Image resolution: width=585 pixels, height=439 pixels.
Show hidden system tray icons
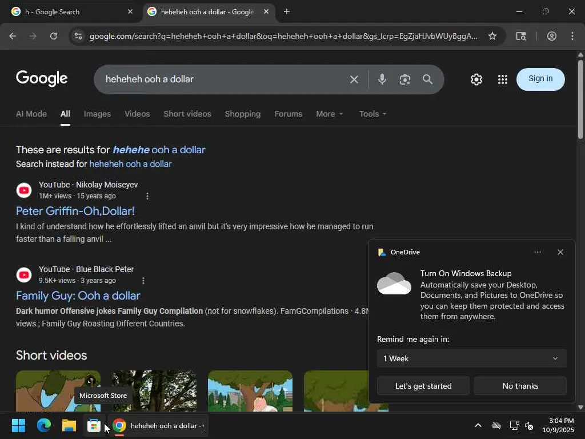pyautogui.click(x=478, y=425)
